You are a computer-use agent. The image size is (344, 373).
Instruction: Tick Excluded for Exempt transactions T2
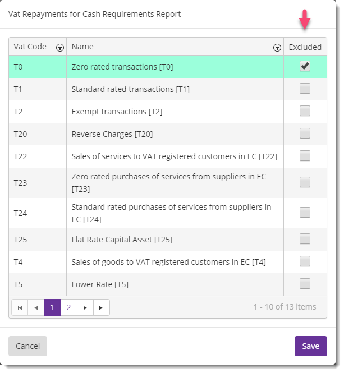(305, 111)
